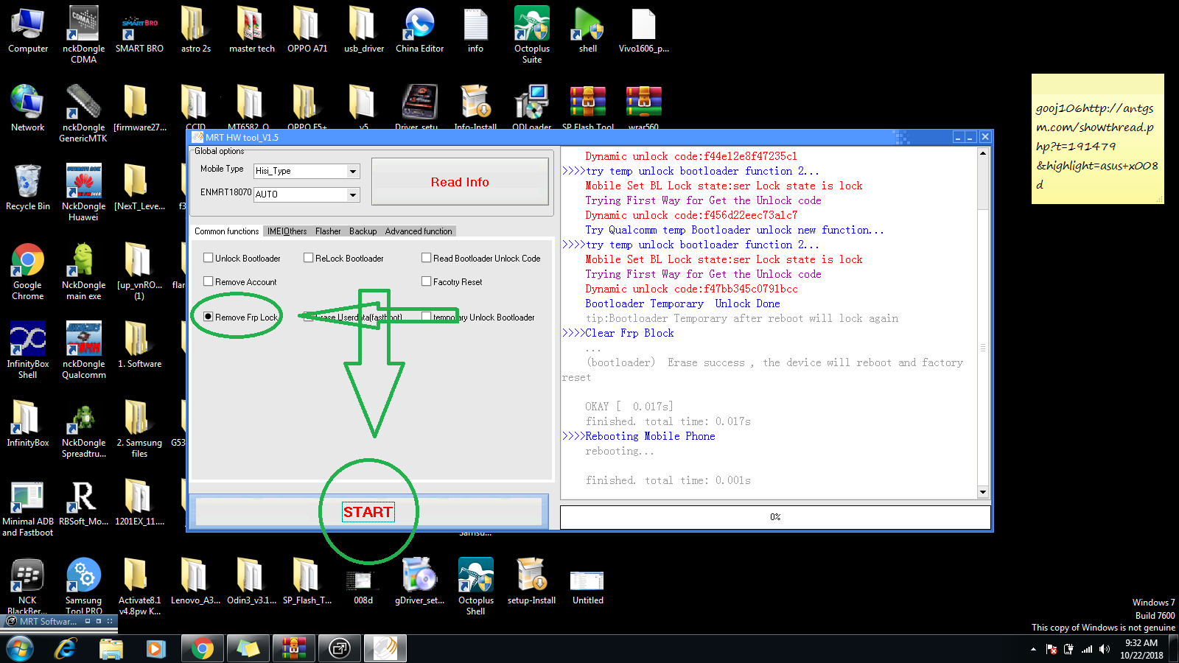Viewport: 1179px width, 663px height.
Task: Open the Windows Start menu
Action: click(x=20, y=649)
